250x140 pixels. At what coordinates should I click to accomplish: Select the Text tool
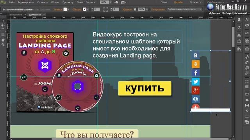[3, 30]
